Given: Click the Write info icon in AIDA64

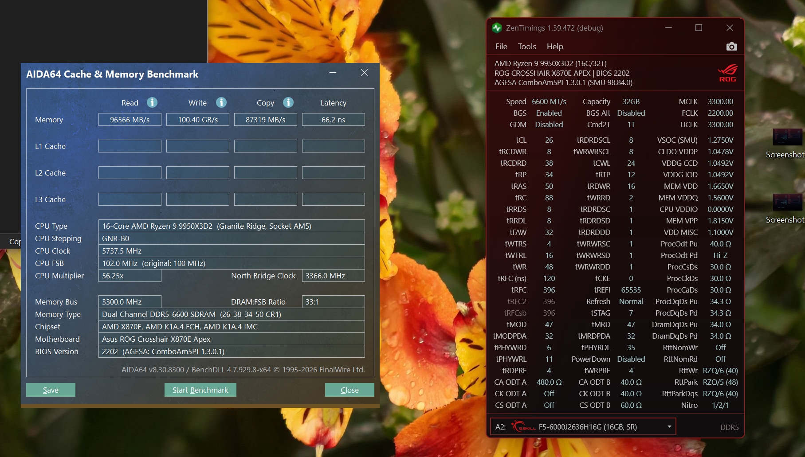Looking at the screenshot, I should [221, 102].
